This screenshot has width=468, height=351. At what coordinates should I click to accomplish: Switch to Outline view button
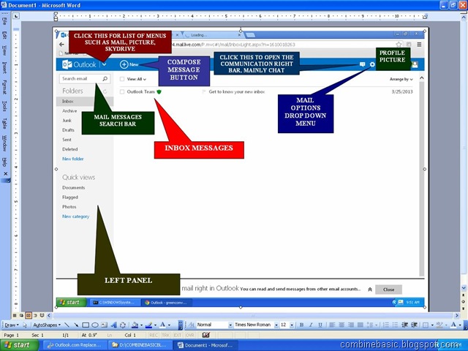coord(35,315)
